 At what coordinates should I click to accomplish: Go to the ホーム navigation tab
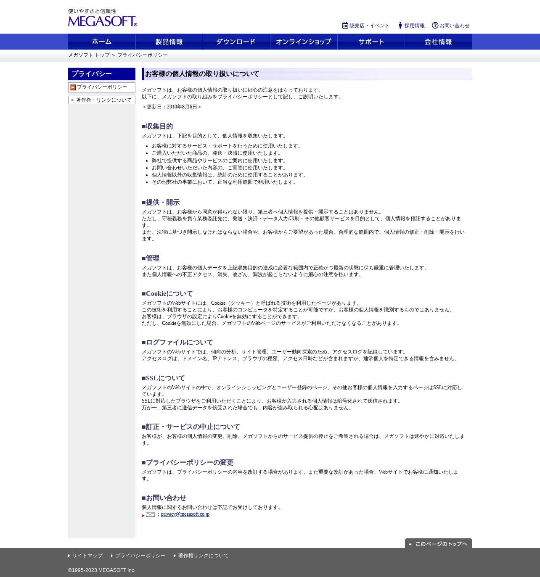click(102, 42)
